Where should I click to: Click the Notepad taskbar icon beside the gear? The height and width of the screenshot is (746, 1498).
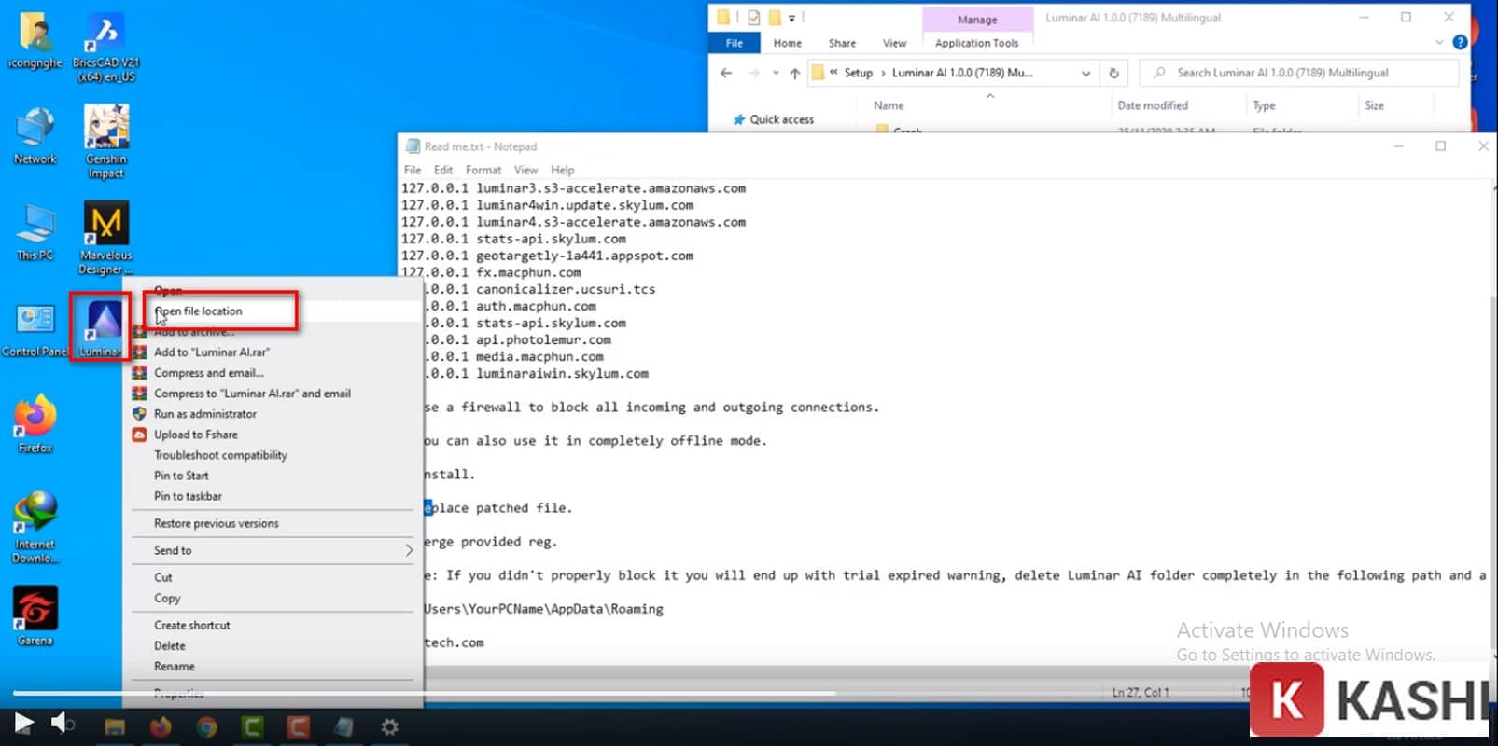343,726
